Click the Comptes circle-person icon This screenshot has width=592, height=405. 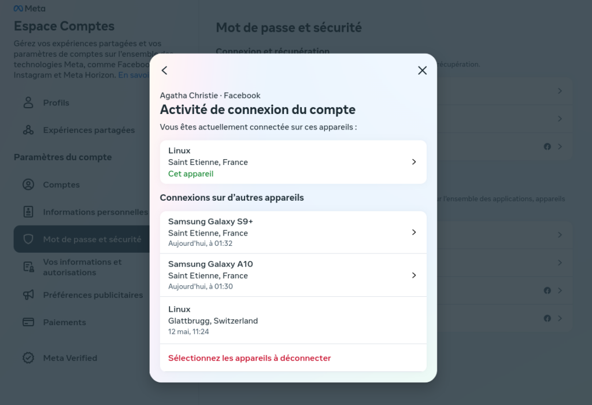(28, 185)
